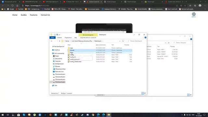The height and width of the screenshot is (117, 208).
Task: Select the config_premium file
Action: [74, 59]
